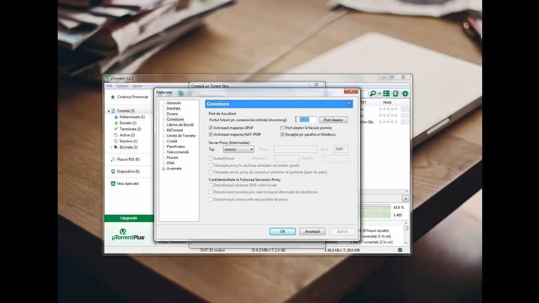The height and width of the screenshot is (303, 539).
Task: Open the proxy Tip dropdown (nimic)
Action: (239, 149)
